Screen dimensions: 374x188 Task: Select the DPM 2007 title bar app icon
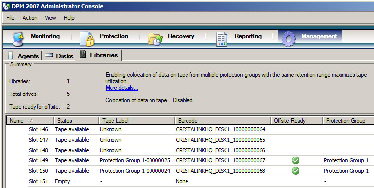point(6,6)
